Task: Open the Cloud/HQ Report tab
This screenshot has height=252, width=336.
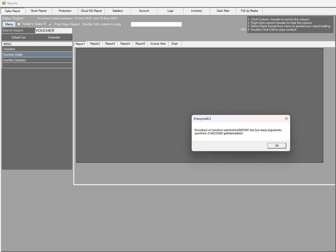Action: (91, 11)
